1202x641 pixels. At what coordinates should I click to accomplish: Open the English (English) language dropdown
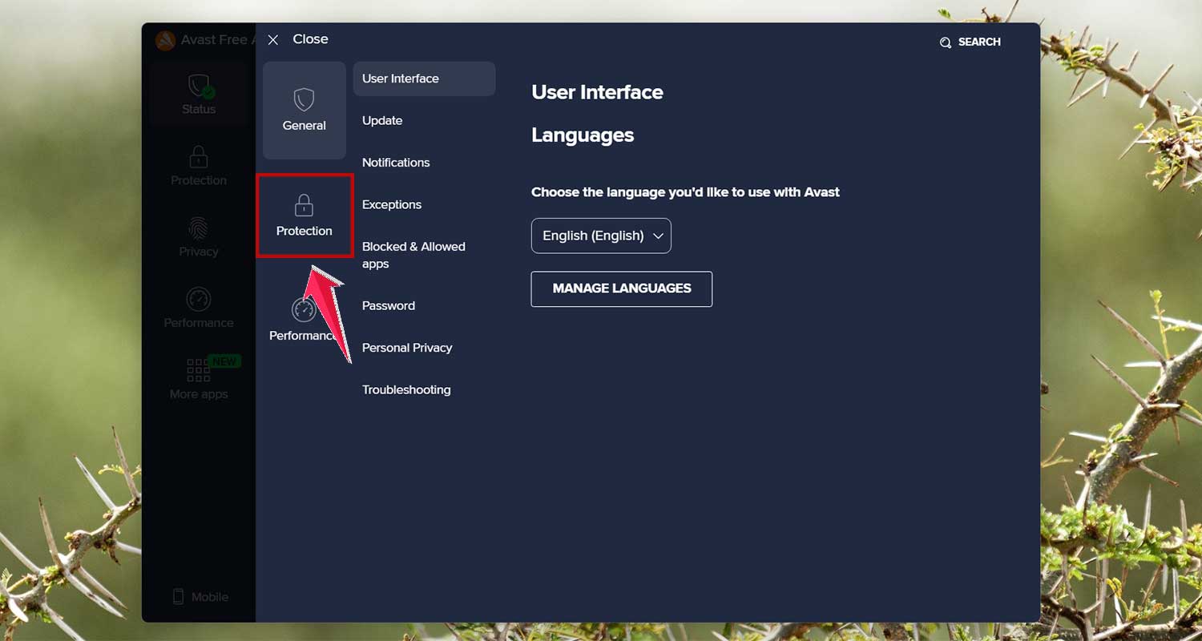click(x=601, y=236)
